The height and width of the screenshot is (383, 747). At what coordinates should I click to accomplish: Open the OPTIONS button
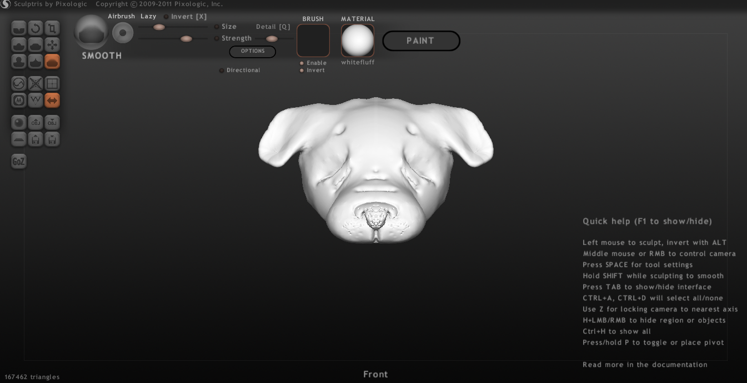tap(253, 51)
